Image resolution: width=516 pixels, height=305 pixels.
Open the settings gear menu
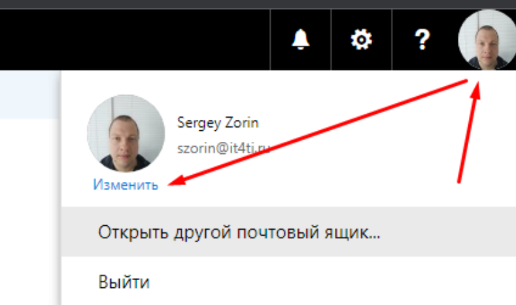click(362, 39)
